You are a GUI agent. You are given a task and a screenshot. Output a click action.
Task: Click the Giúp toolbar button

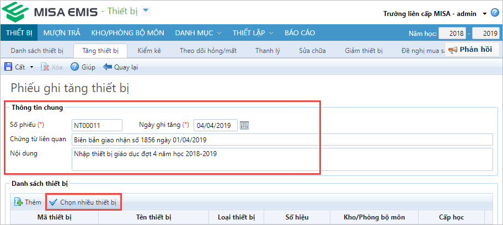pos(83,67)
